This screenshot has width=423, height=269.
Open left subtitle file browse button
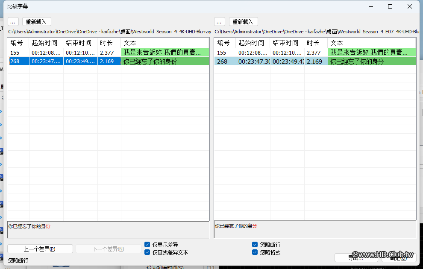click(x=13, y=22)
